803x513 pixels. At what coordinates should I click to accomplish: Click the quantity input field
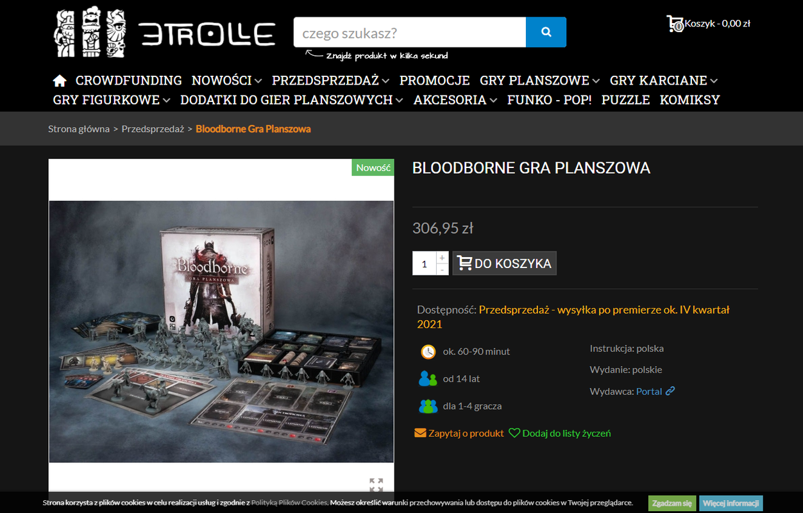coord(425,263)
